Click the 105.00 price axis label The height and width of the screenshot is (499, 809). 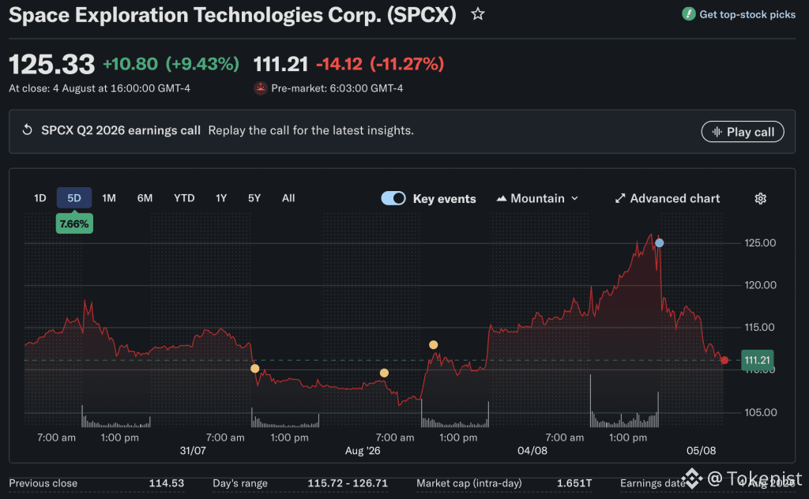coord(760,412)
